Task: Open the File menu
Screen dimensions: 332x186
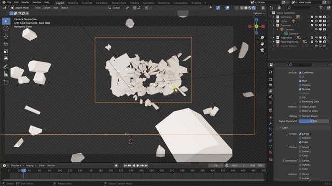Action: 9,2
